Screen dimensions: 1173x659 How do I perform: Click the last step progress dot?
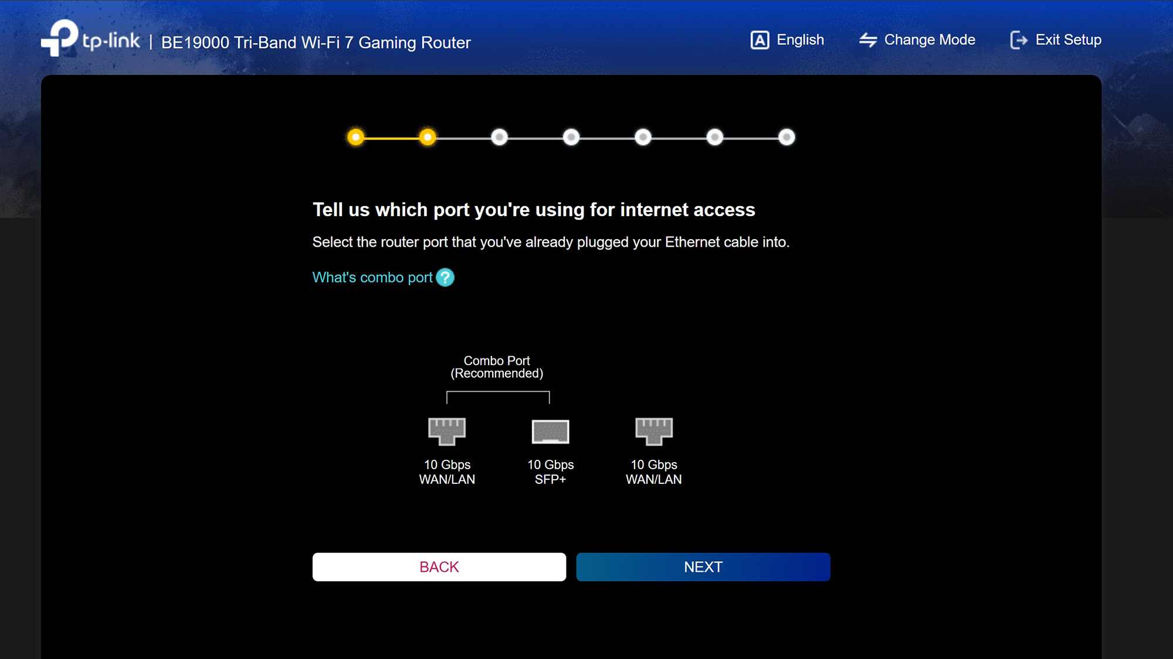pos(786,137)
